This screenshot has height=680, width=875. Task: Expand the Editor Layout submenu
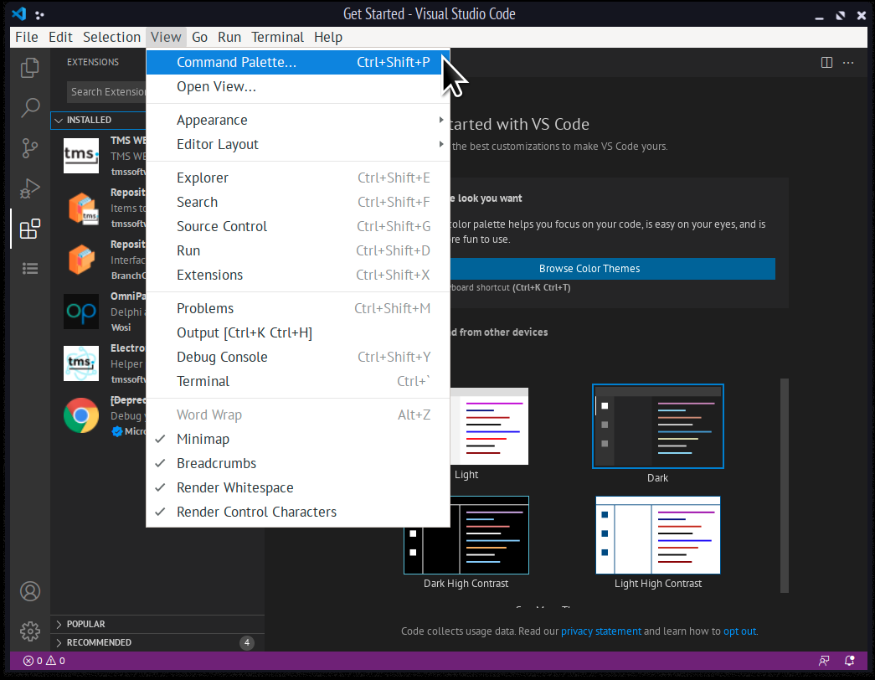pos(298,144)
